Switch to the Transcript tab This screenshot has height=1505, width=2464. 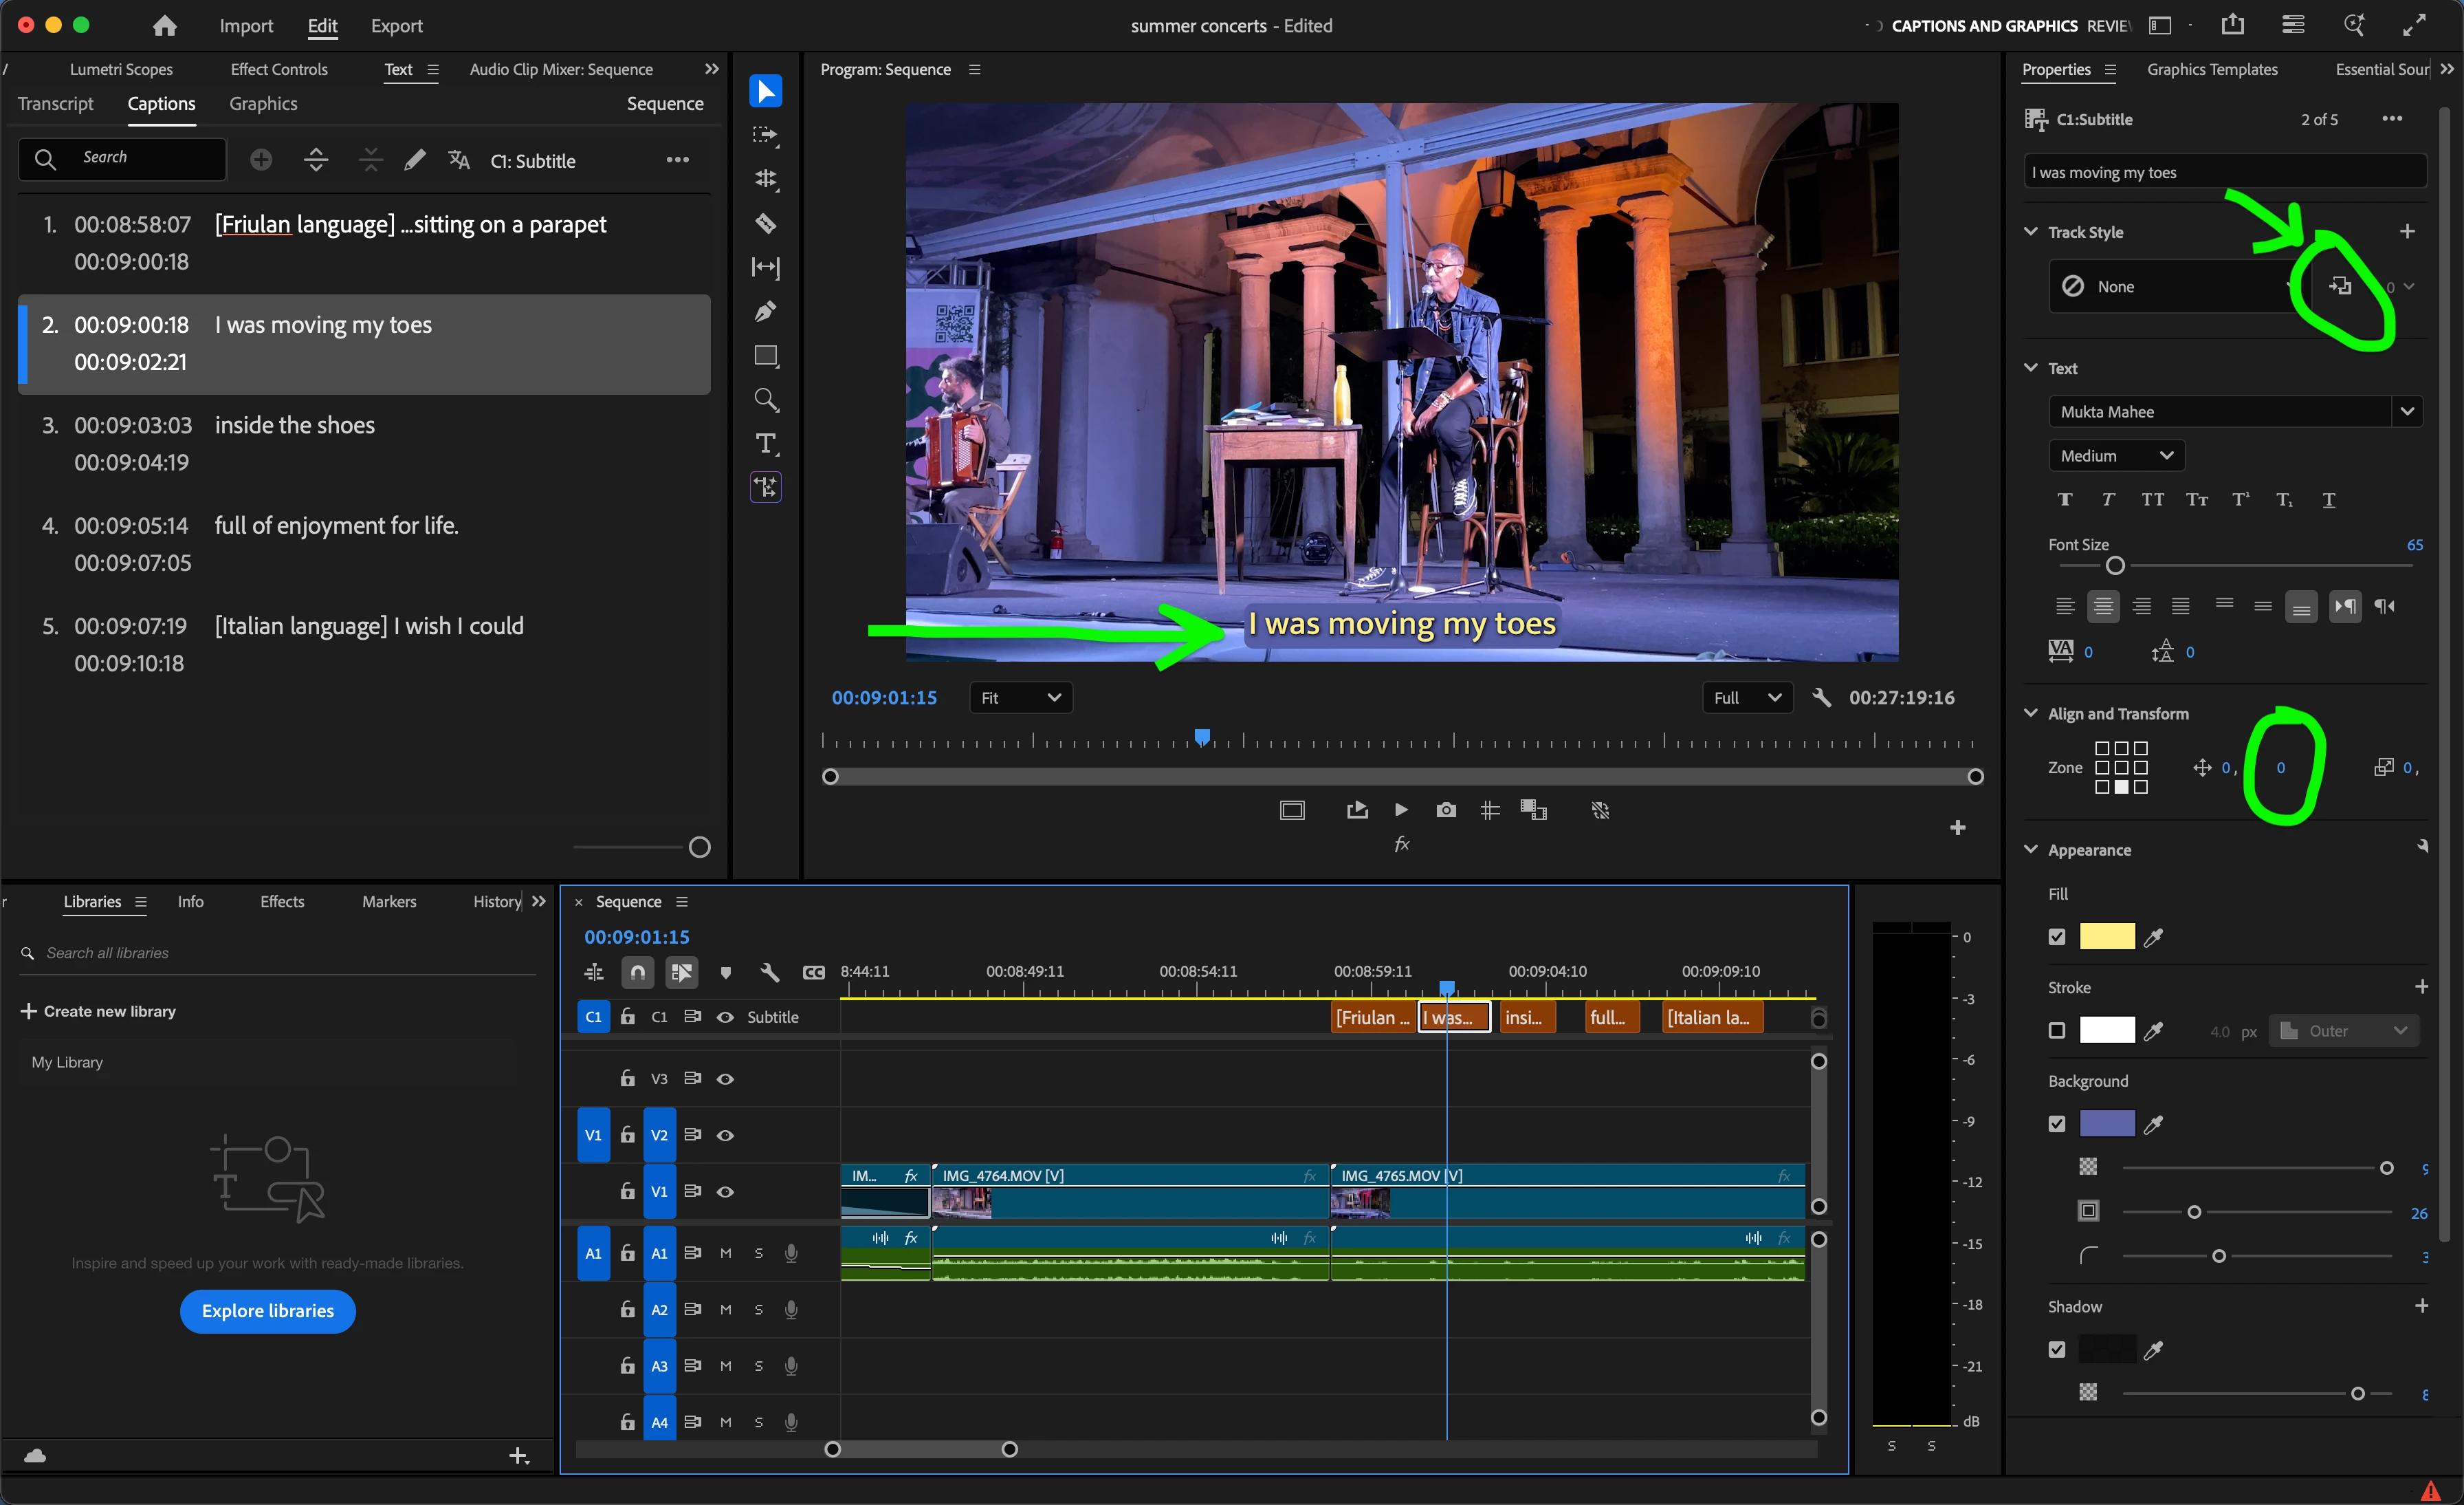coord(55,103)
